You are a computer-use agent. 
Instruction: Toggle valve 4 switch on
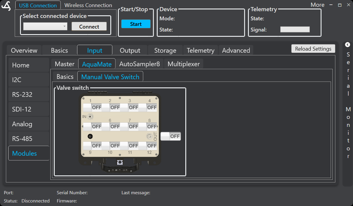pyautogui.click(x=148, y=107)
